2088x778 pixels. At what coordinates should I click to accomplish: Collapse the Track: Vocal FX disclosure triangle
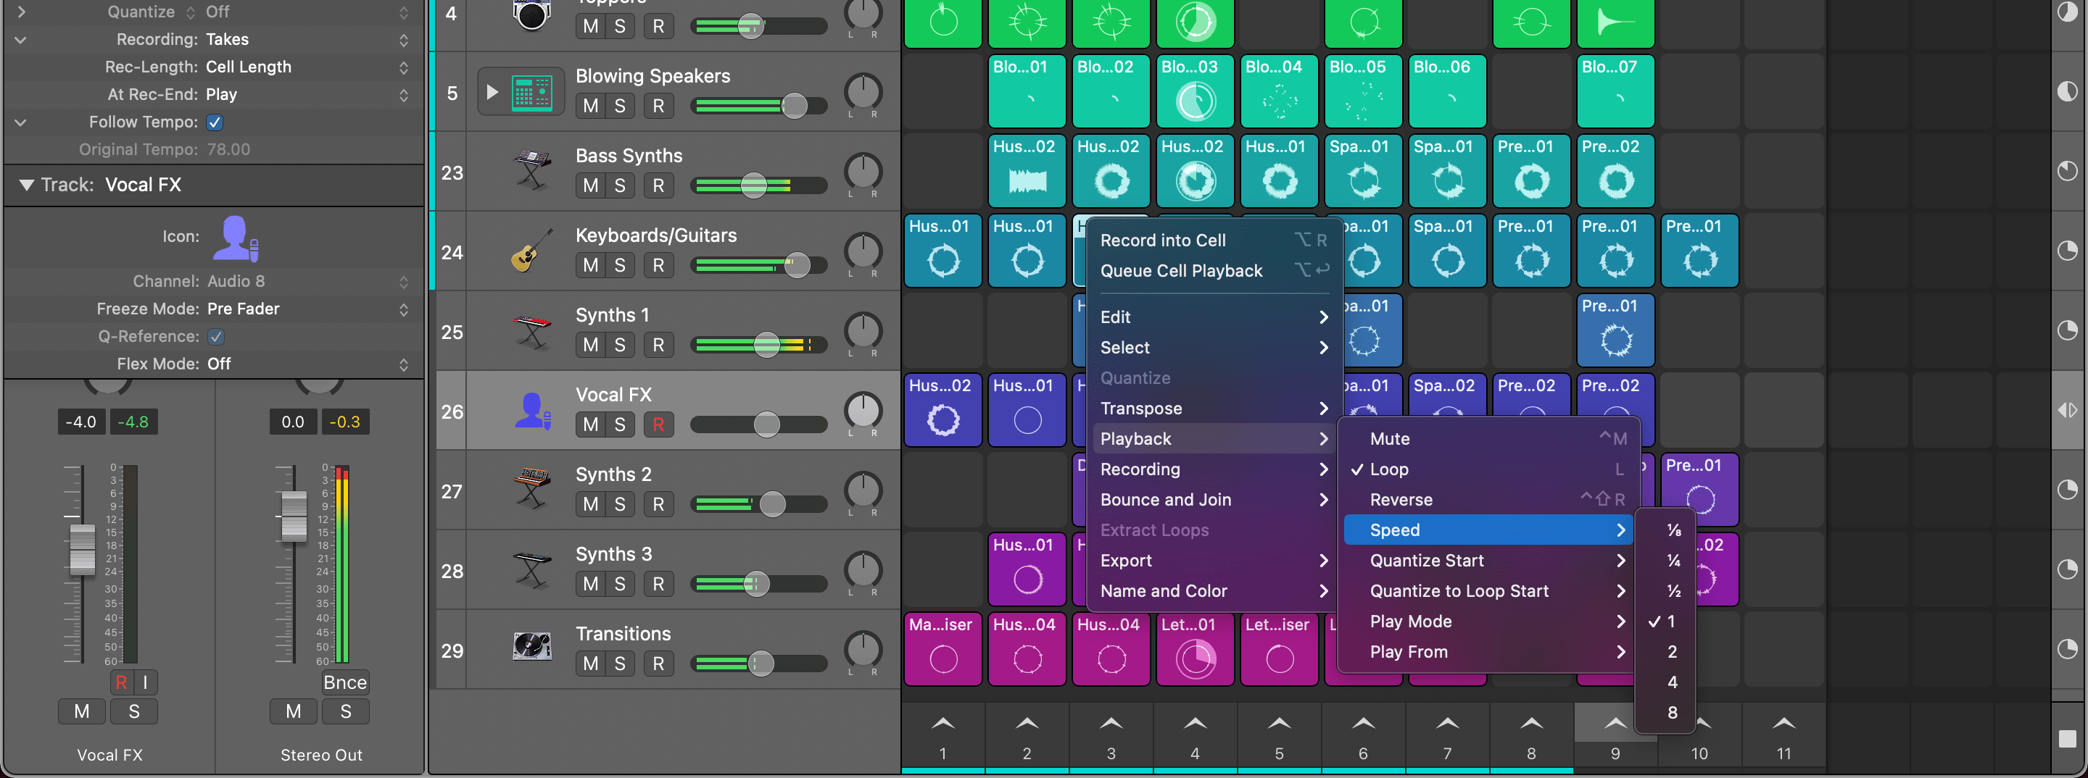point(25,185)
